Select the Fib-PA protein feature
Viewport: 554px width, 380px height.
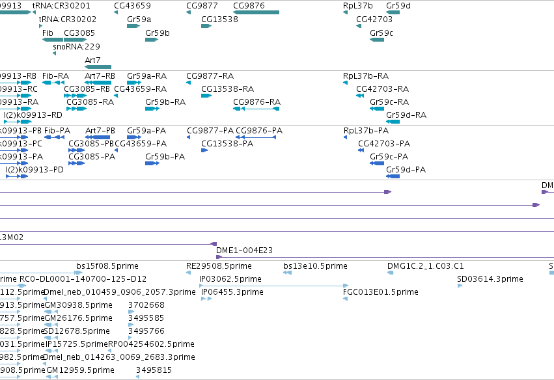(55, 137)
